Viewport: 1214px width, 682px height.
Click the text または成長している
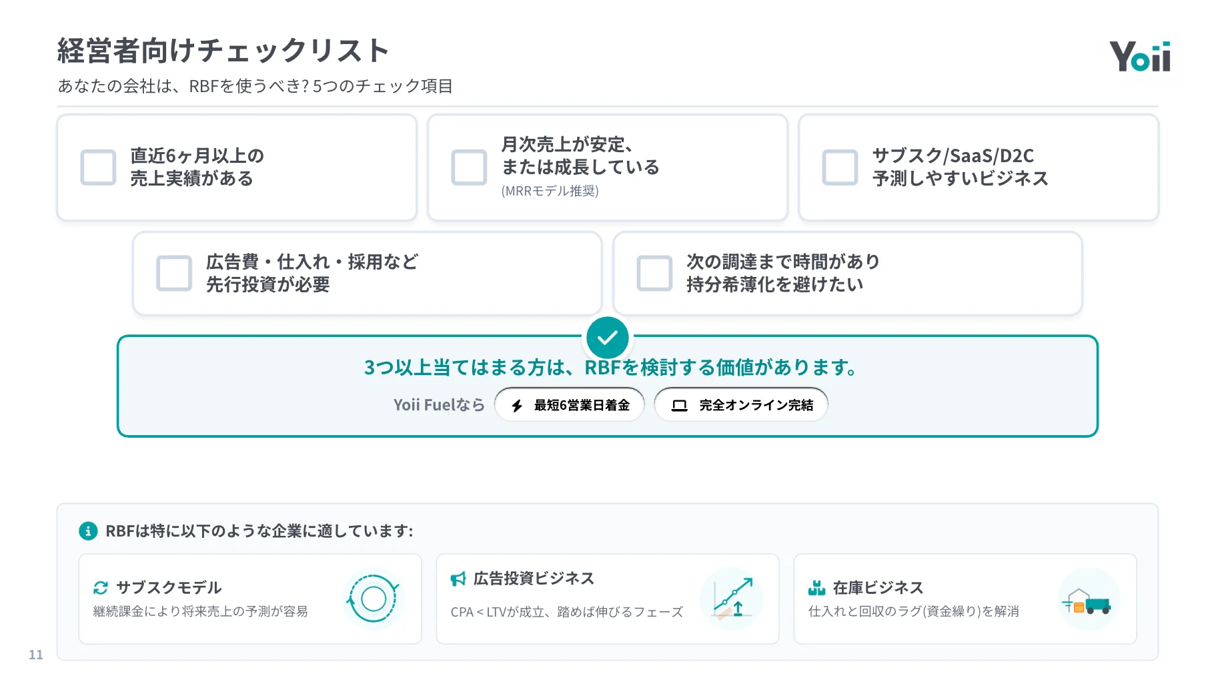580,167
